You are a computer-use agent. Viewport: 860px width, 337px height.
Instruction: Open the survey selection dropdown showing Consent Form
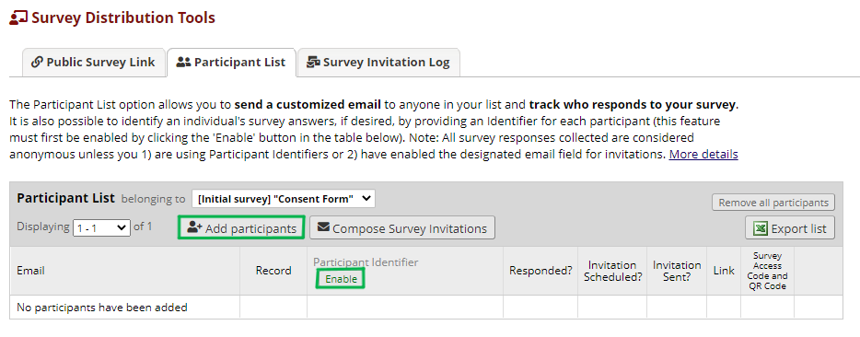click(284, 199)
